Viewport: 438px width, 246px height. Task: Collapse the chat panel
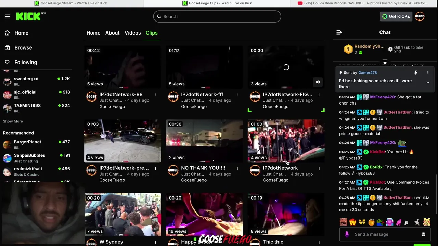pyautogui.click(x=339, y=32)
